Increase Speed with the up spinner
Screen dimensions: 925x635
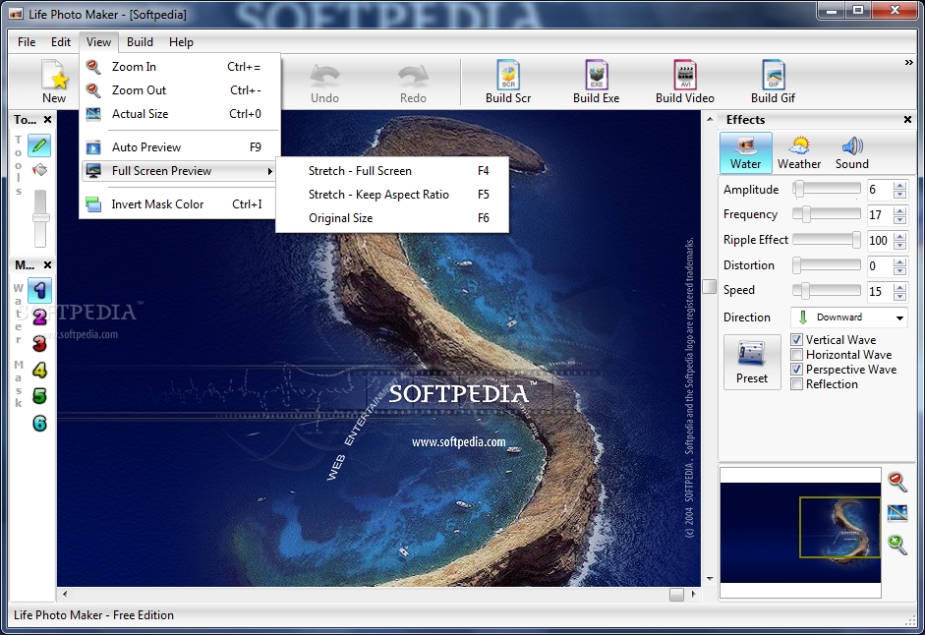click(899, 287)
